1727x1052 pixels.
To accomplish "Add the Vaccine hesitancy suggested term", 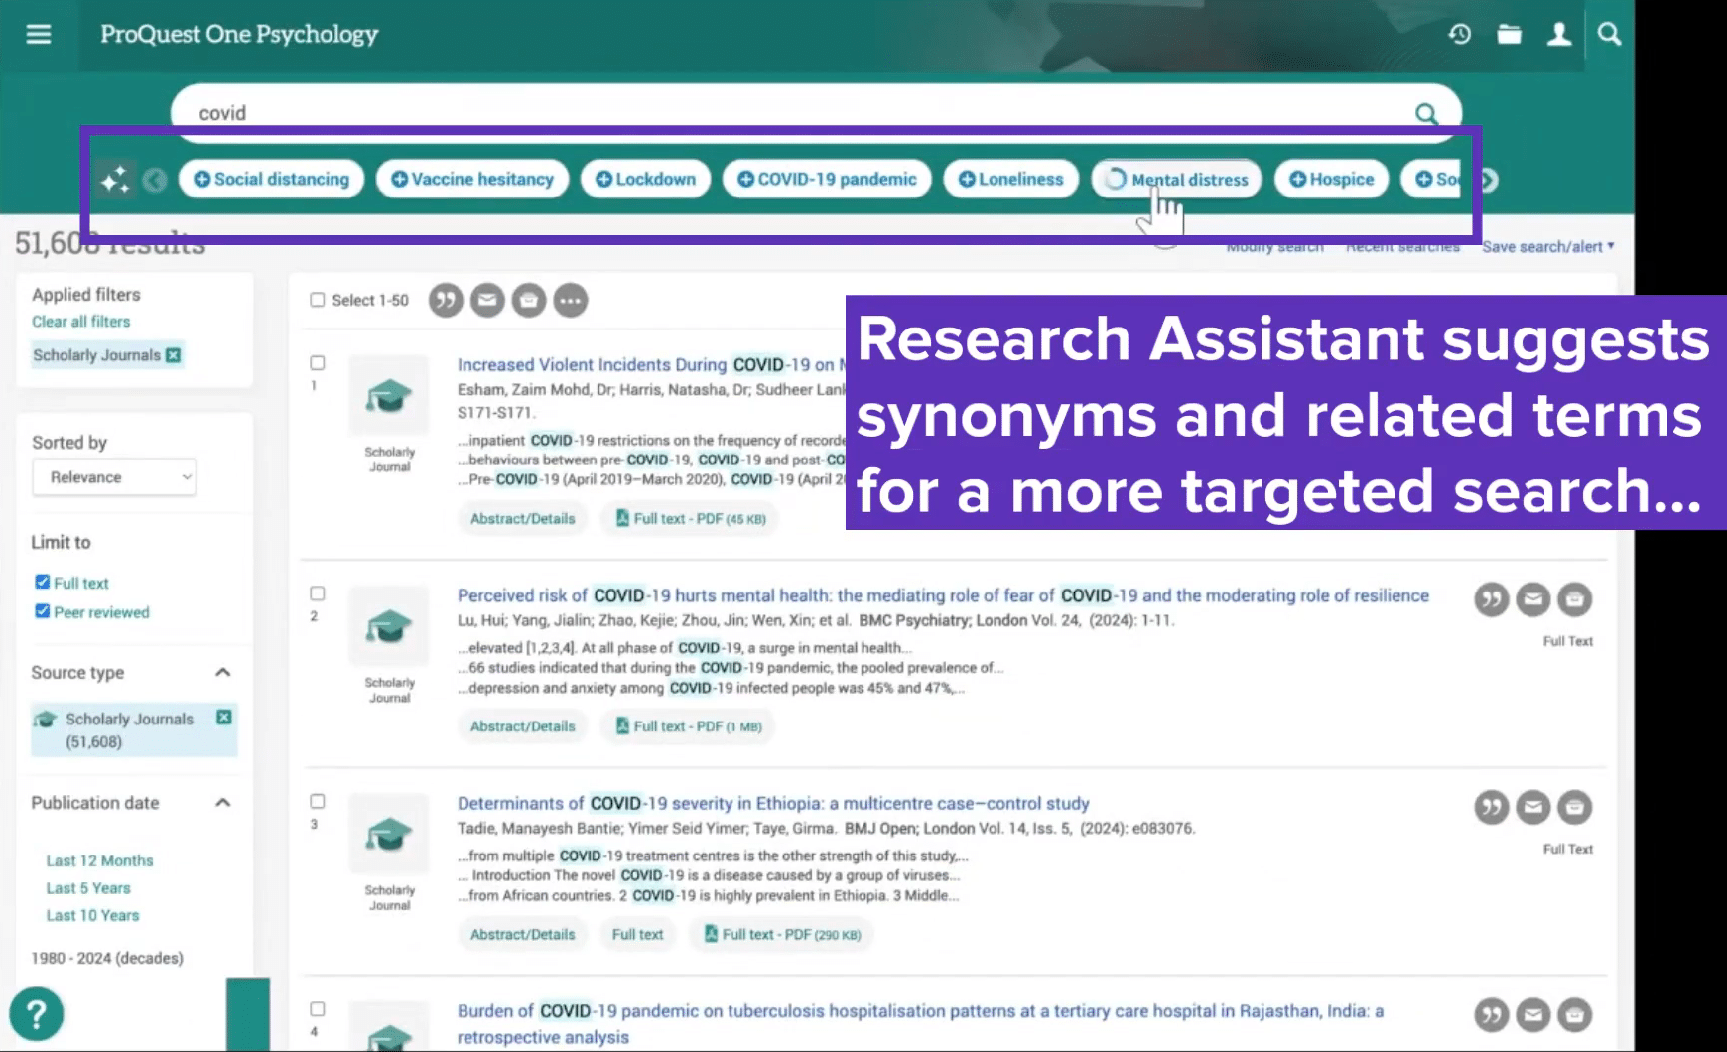I will point(472,180).
